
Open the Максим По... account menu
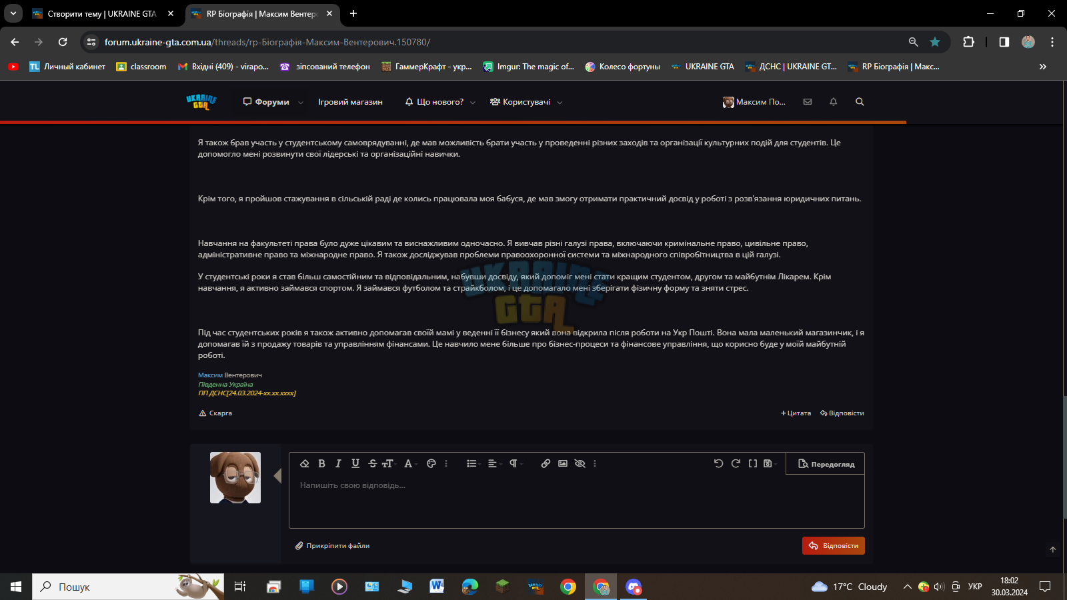point(754,102)
